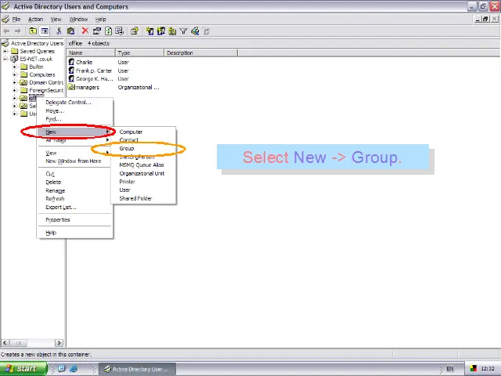
Task: Click the greyed-out last toolbar icon
Action: point(207,31)
